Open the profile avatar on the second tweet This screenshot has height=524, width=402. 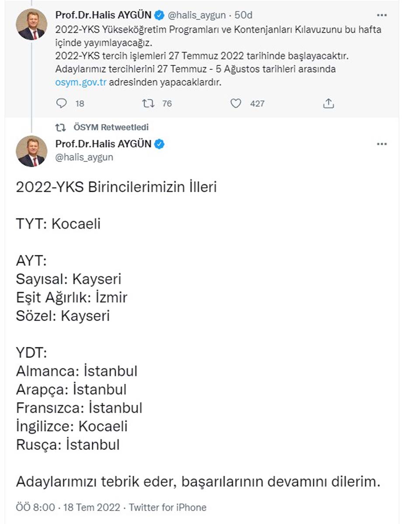(x=31, y=152)
